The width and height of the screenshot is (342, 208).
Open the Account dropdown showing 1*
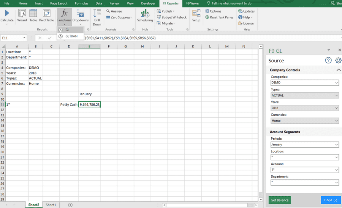304,170
